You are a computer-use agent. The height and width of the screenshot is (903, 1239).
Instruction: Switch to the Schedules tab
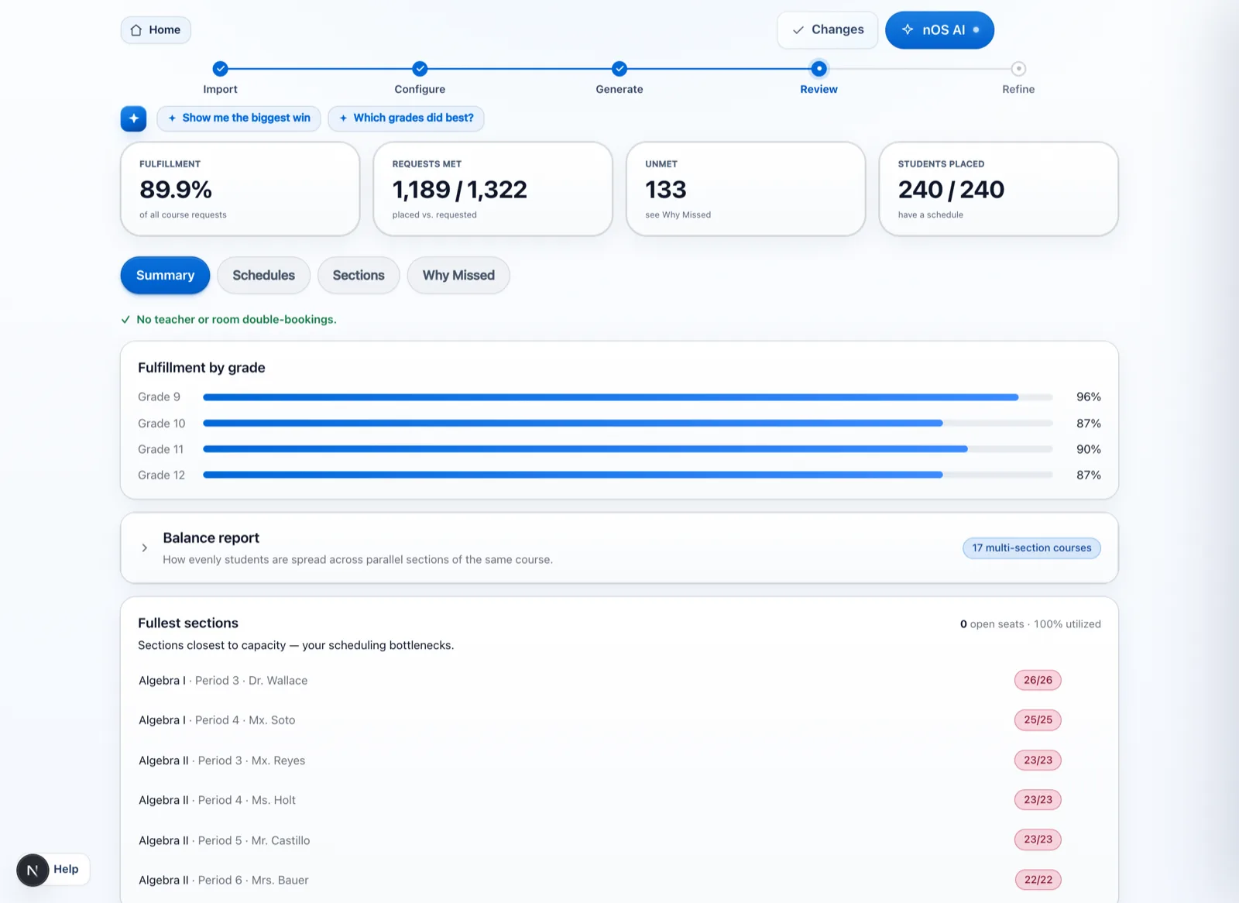point(263,276)
